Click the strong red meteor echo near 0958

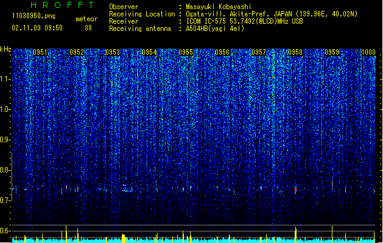[295, 190]
